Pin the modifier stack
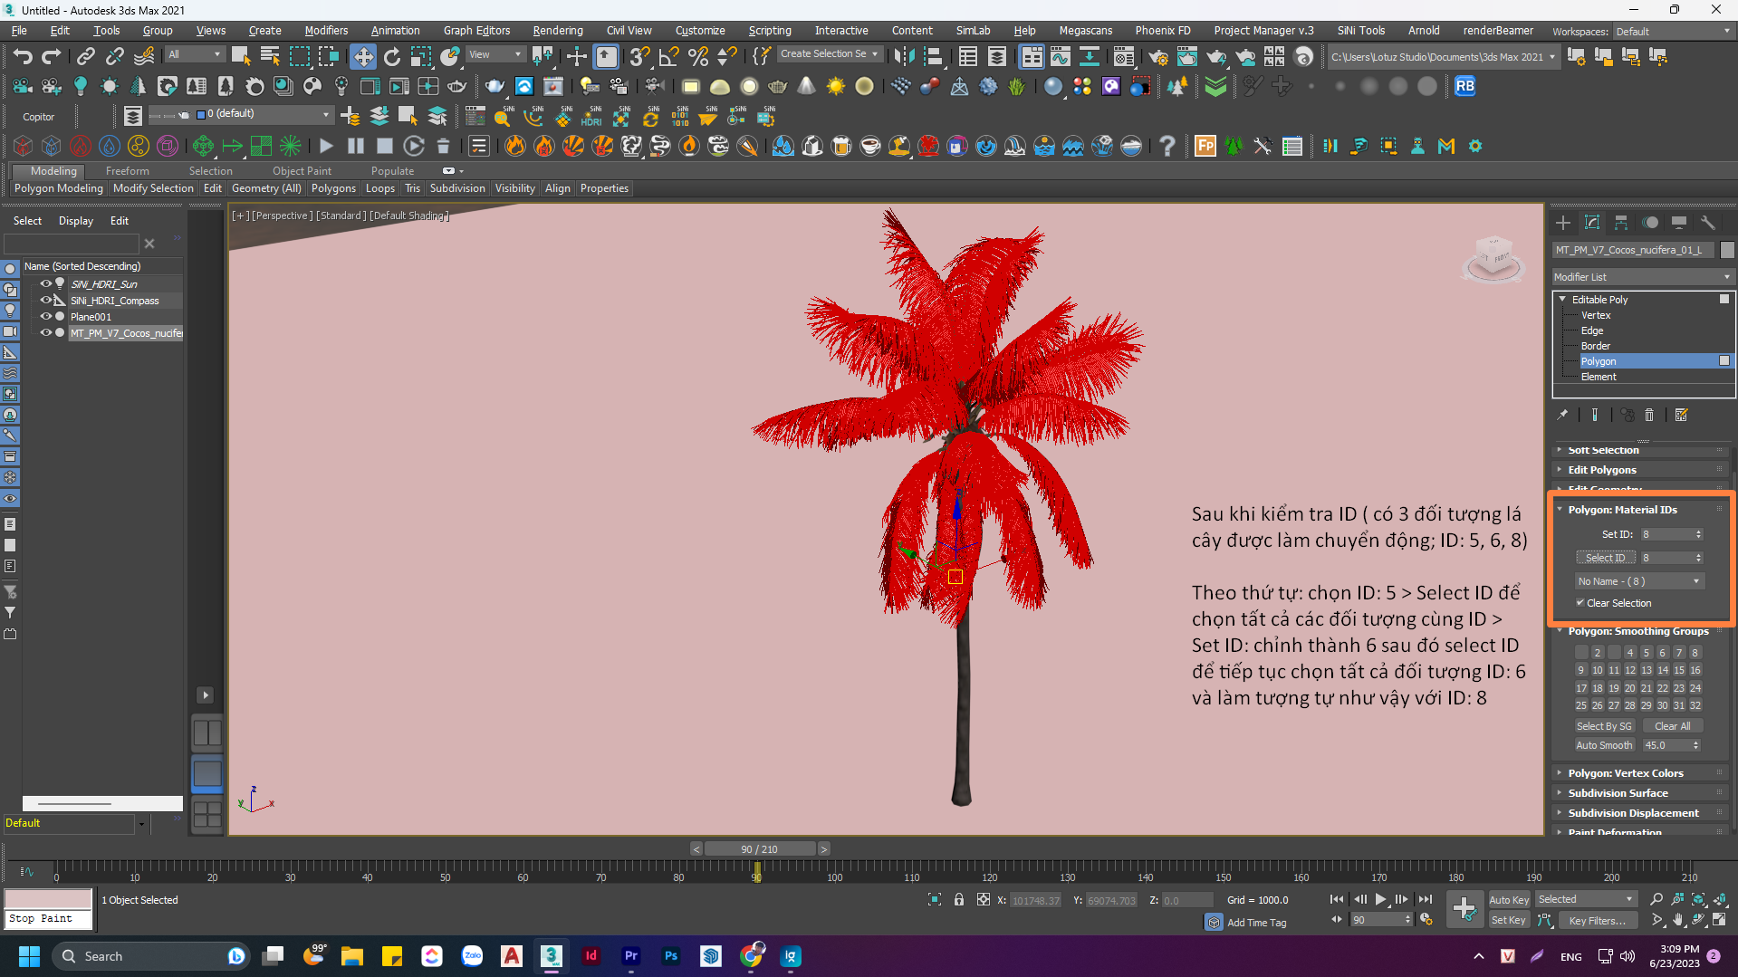 1562,415
